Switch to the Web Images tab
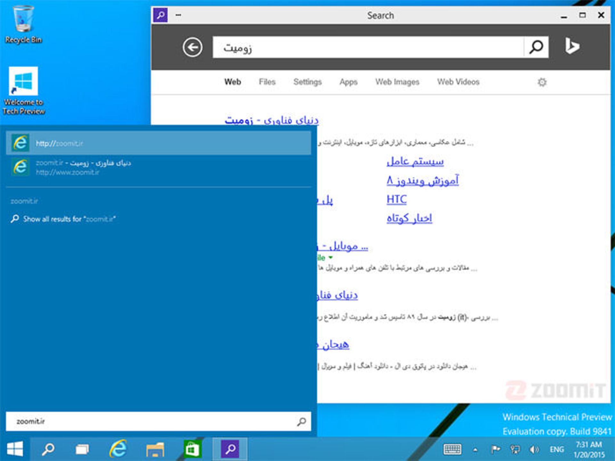Screen dimensions: 615x461 [397, 82]
